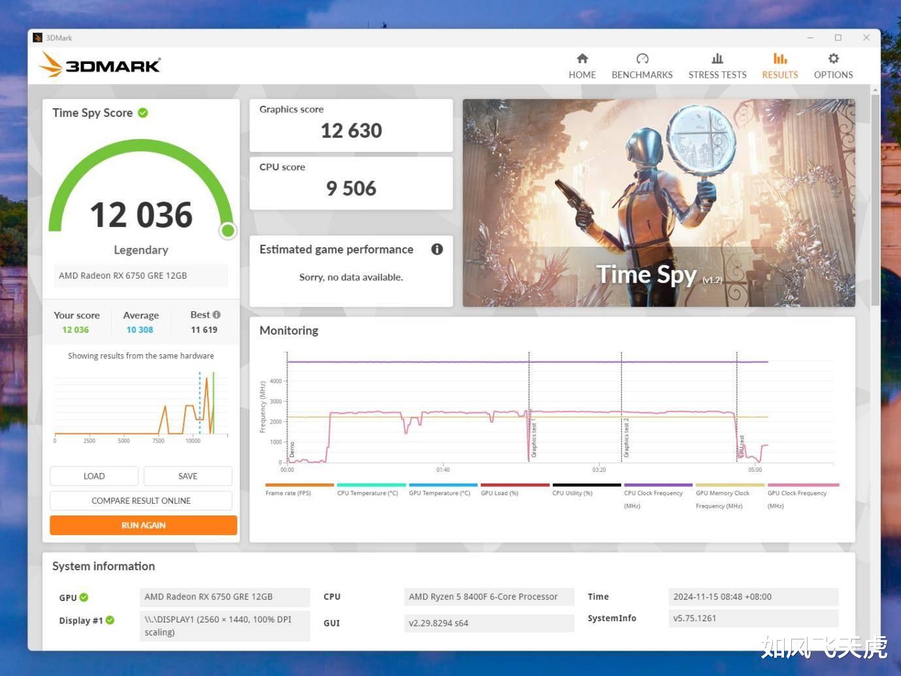Click the System information heading
This screenshot has height=676, width=901.
103,566
